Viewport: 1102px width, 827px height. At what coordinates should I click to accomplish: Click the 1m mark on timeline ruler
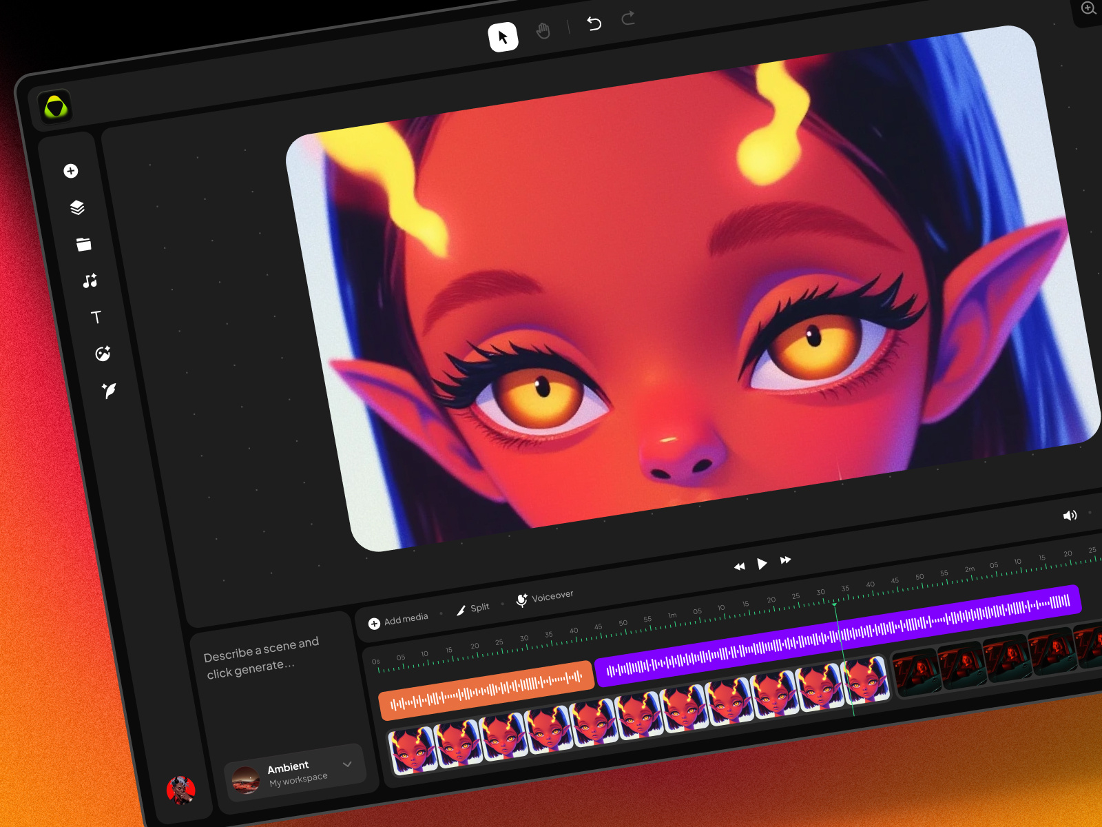point(672,615)
